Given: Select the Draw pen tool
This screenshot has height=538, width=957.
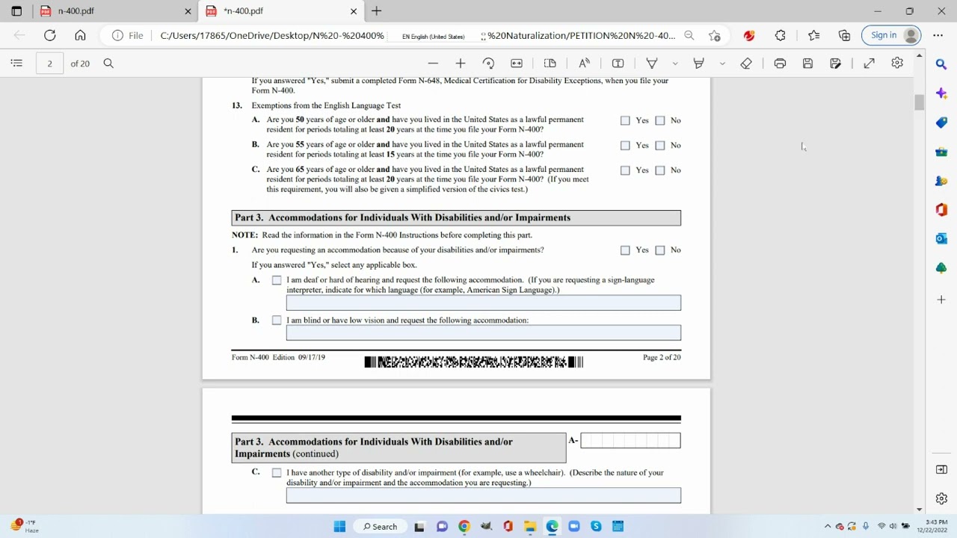Looking at the screenshot, I should click(652, 64).
